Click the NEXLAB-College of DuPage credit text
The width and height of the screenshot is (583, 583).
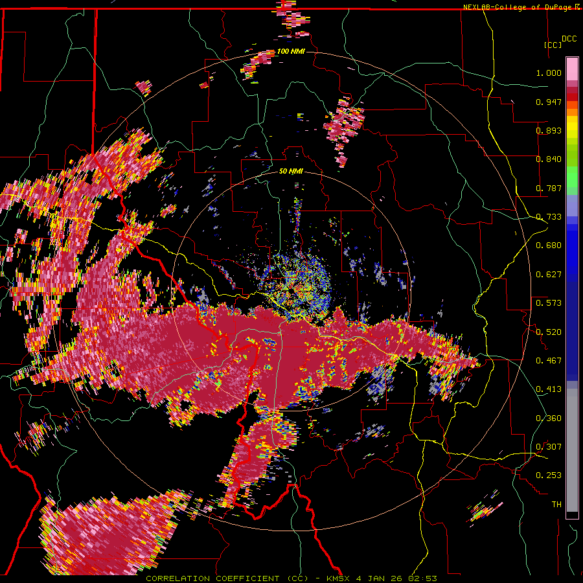(x=518, y=7)
